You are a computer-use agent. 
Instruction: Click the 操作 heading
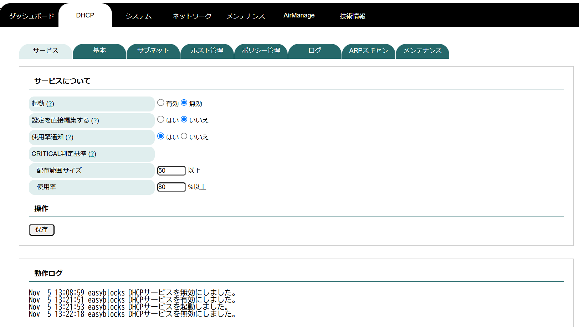pyautogui.click(x=41, y=209)
